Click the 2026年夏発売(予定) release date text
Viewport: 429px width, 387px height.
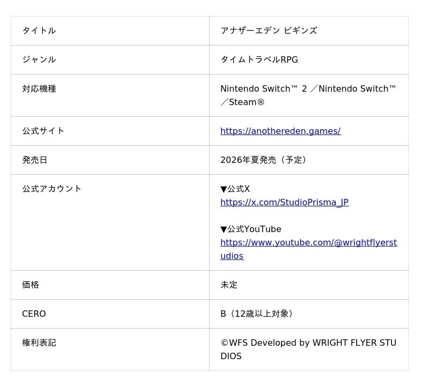point(263,160)
